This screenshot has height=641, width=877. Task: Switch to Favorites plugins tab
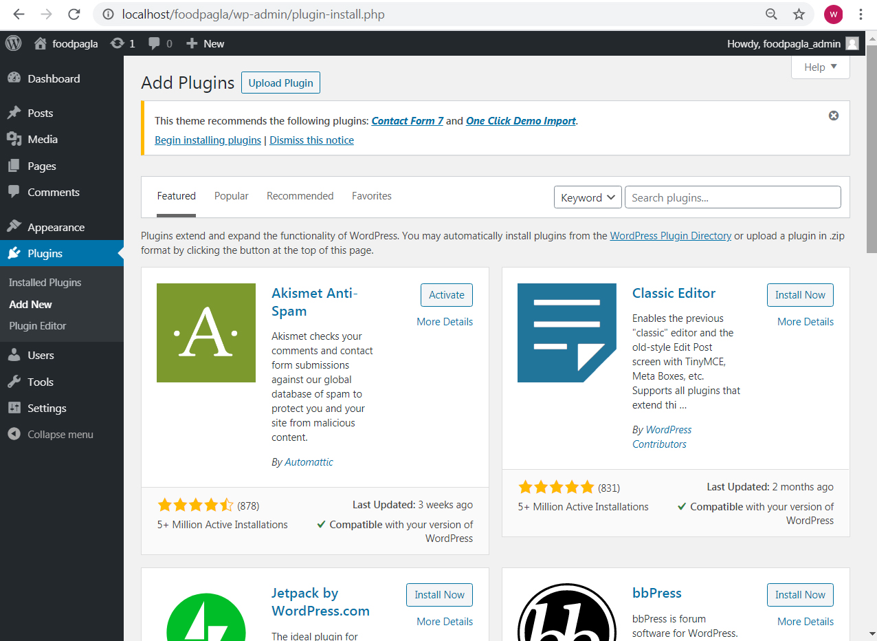click(x=372, y=196)
